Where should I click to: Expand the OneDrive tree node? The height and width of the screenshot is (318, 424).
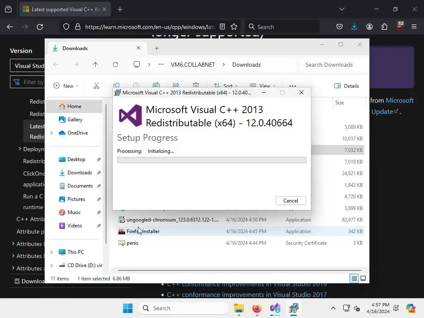(52, 133)
